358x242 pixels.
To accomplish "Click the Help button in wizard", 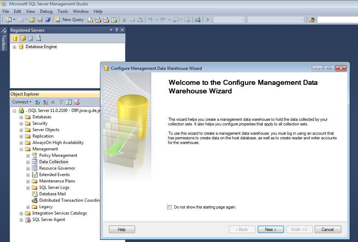I will 122,230.
